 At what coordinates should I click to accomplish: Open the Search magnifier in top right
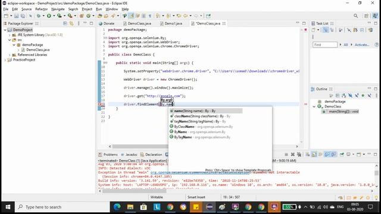tap(356, 16)
